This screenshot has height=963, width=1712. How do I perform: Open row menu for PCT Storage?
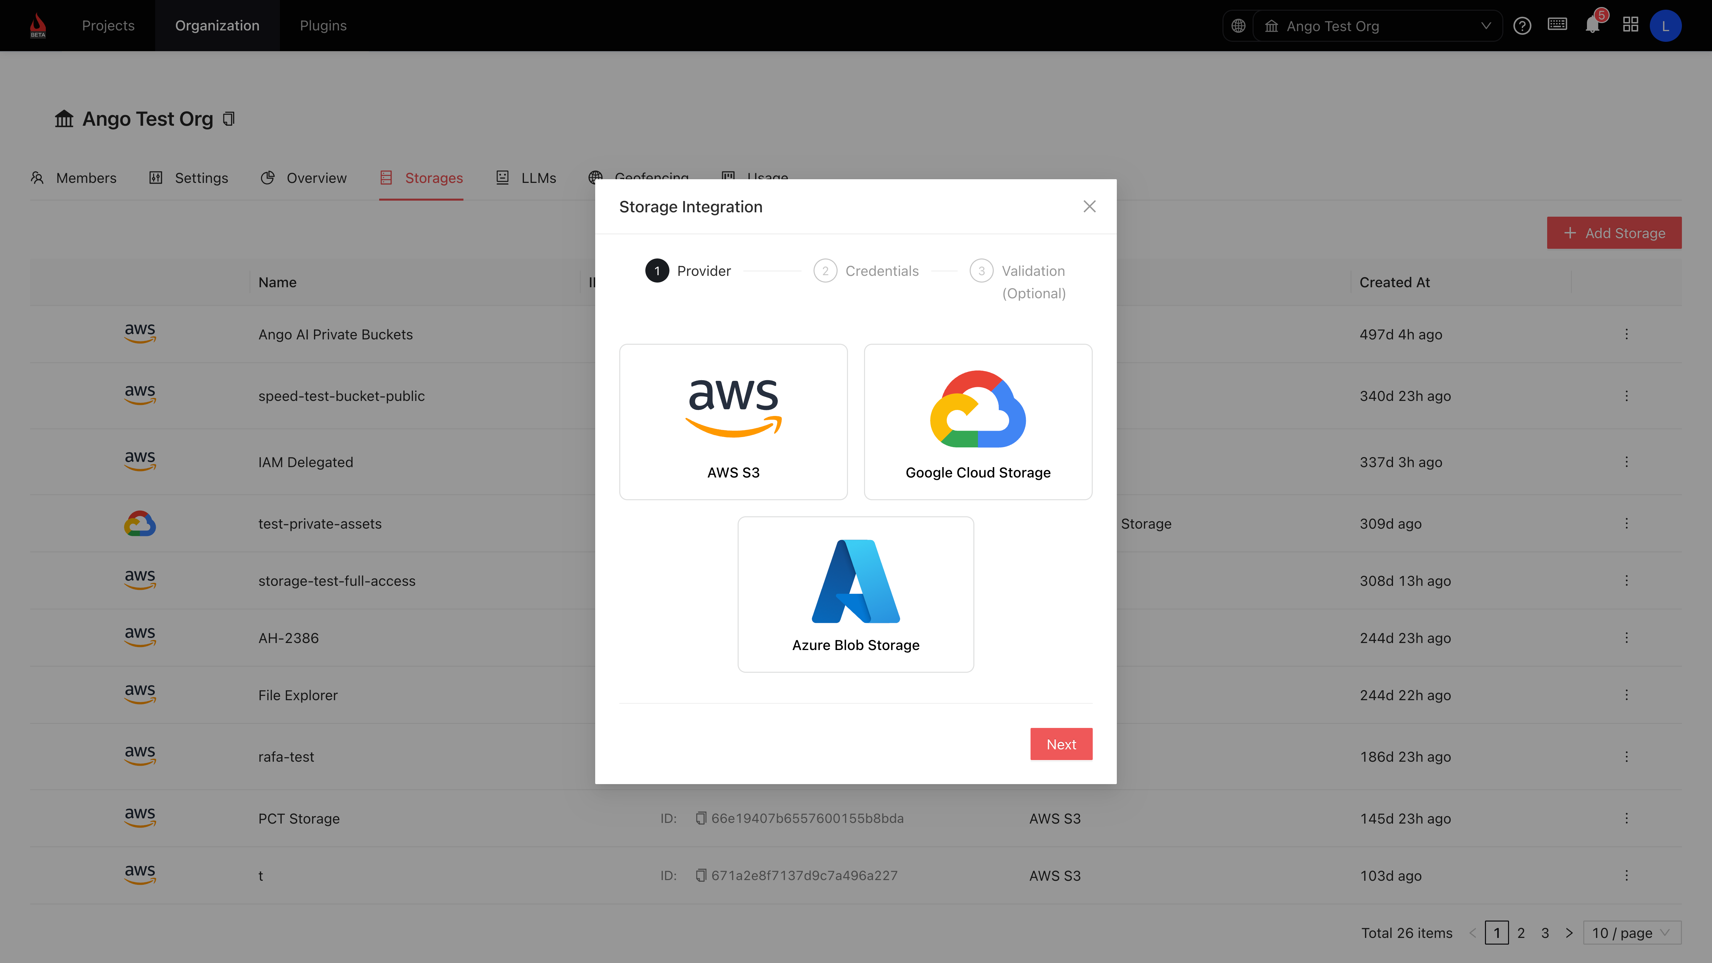pyautogui.click(x=1626, y=819)
